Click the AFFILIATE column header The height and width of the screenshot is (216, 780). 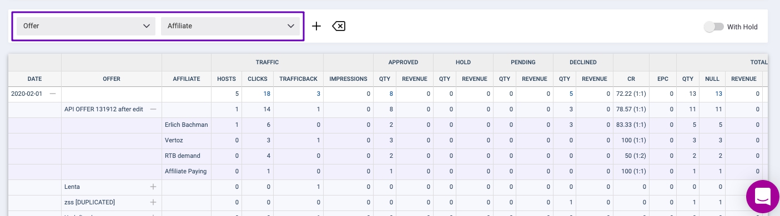(187, 79)
